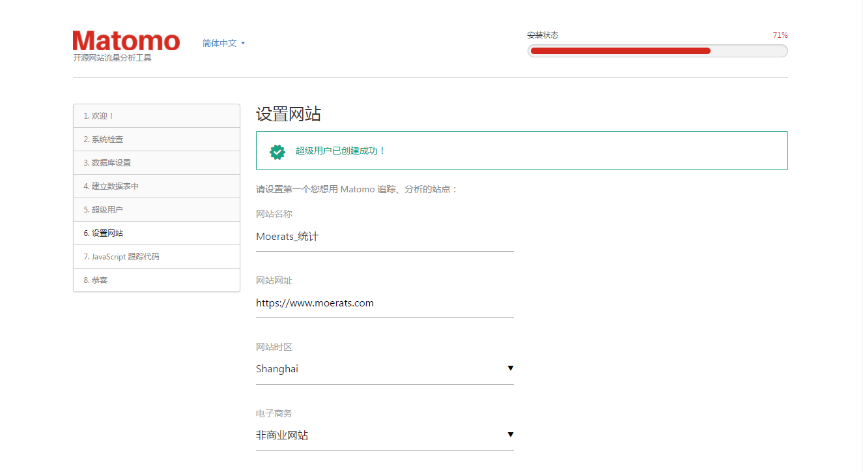Screen dimensions: 863x472
Task: Select step 5. 超级用户 in sidebar
Action: click(156, 210)
